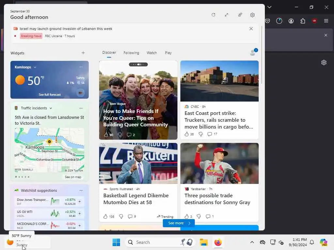
Task: Like the Dikembe Mutombo article
Action: coord(105,216)
